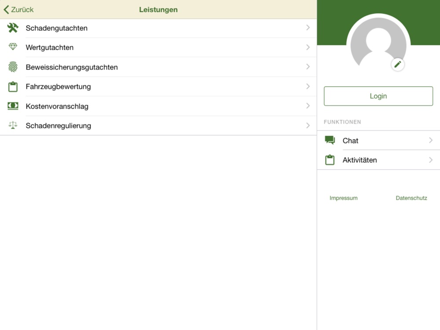Open Fahrzeugbewertung via its chevron

coord(308,86)
